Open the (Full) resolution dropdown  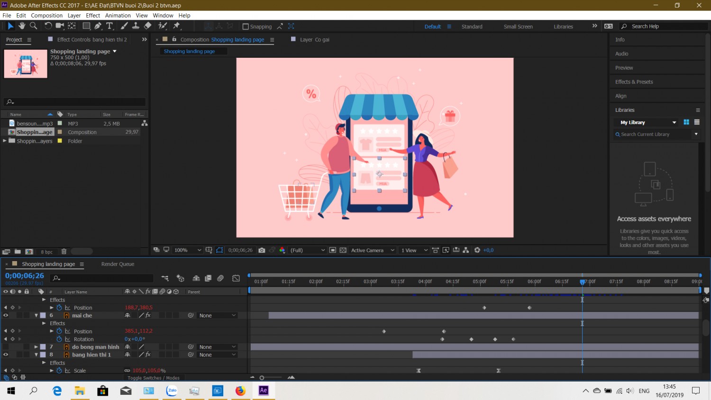pyautogui.click(x=308, y=250)
